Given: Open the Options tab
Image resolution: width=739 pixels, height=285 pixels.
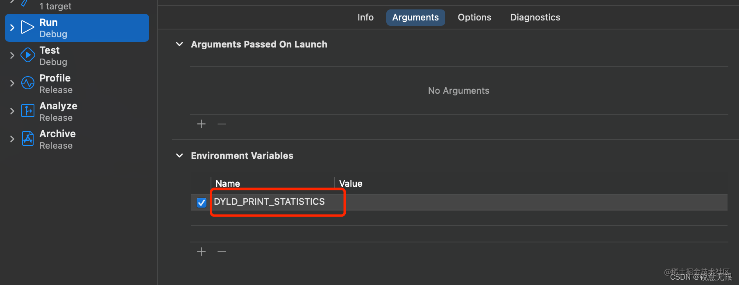Looking at the screenshot, I should 474,17.
